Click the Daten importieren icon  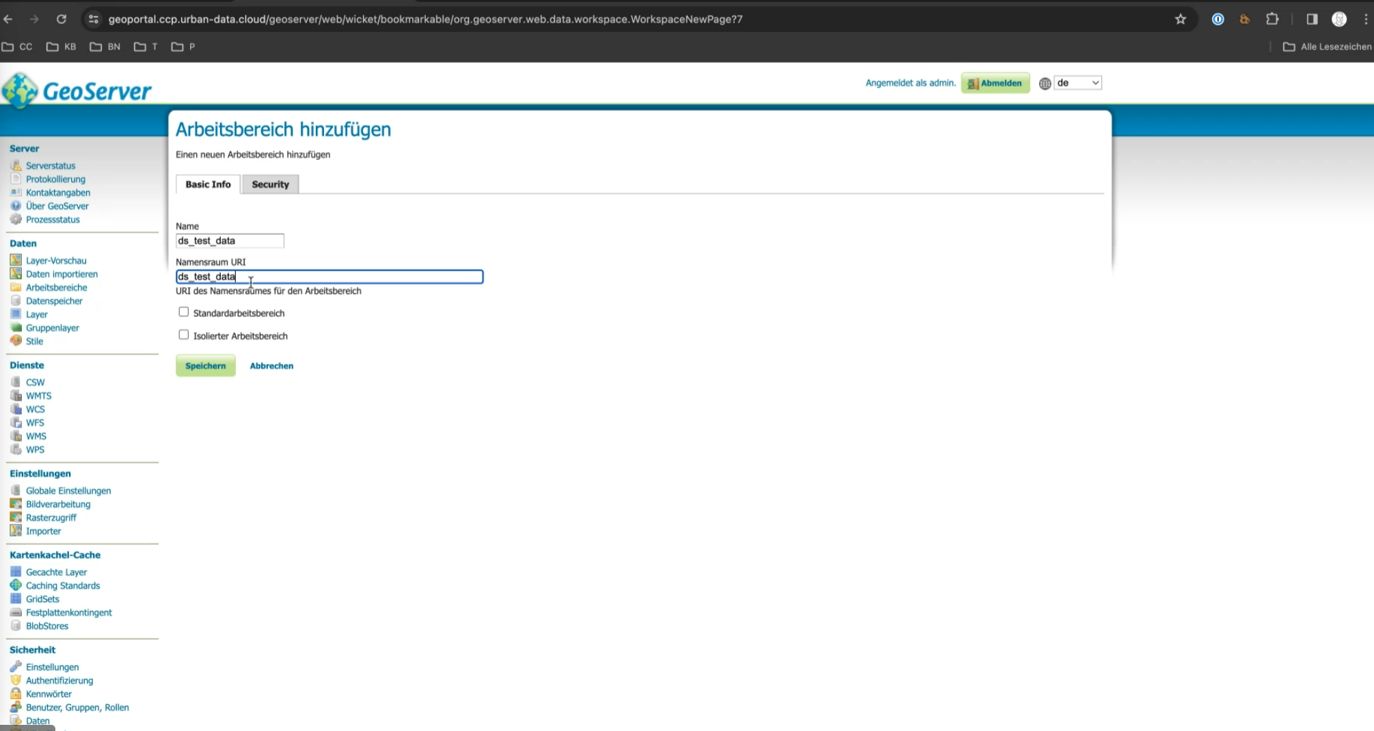click(16, 274)
